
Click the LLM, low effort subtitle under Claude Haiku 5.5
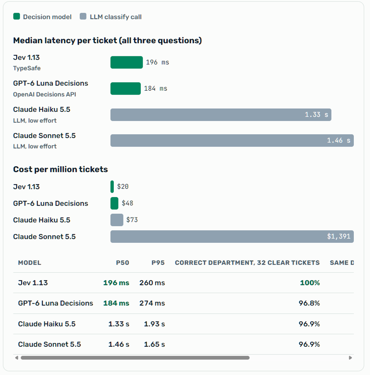[x=35, y=120]
